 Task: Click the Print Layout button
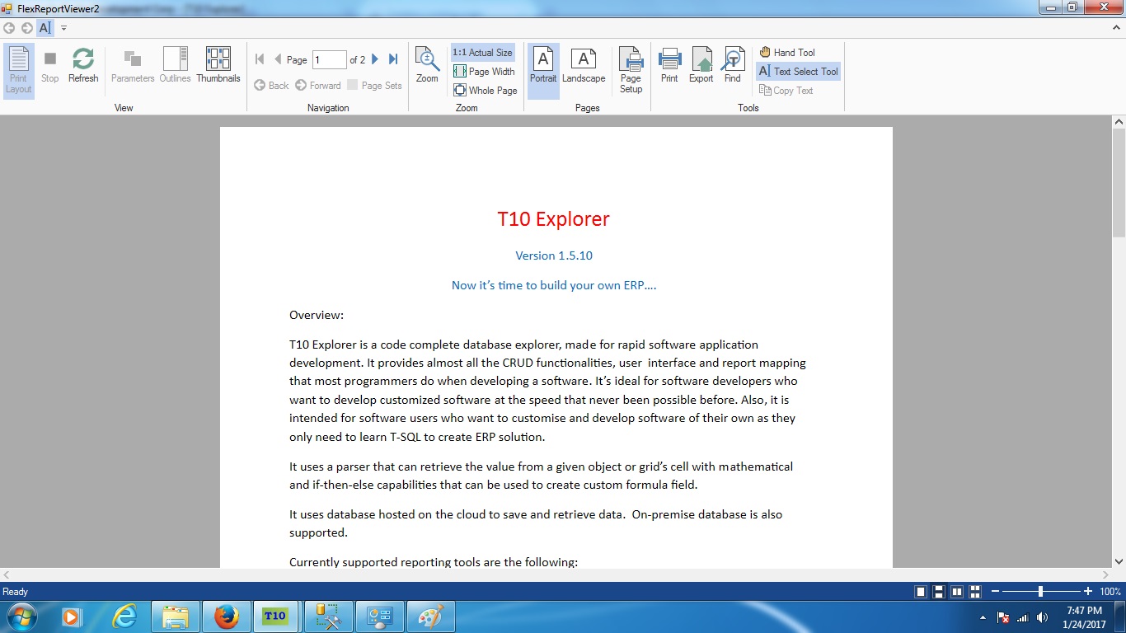18,71
